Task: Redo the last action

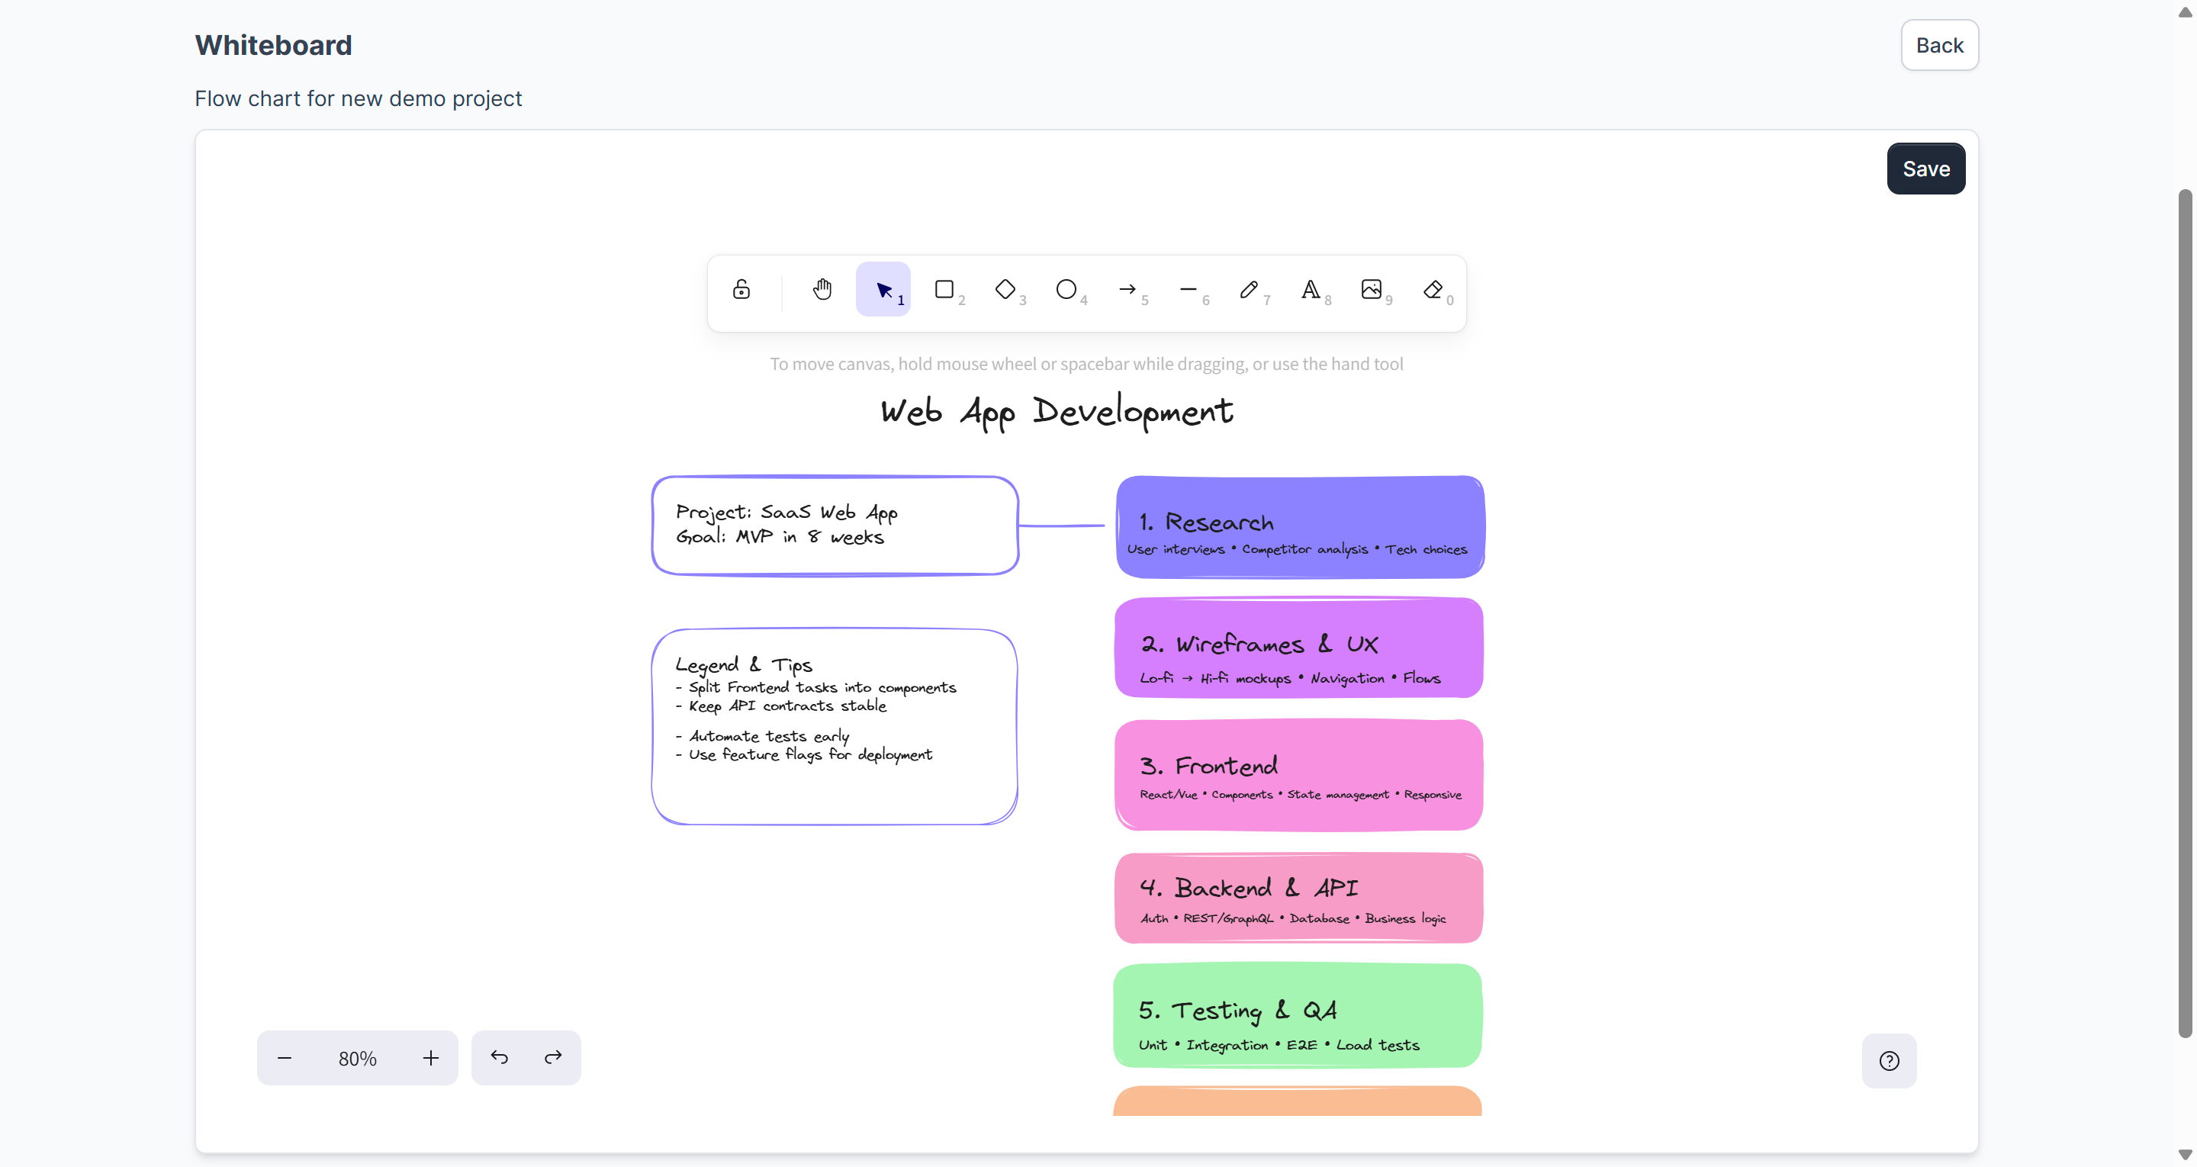Action: click(x=554, y=1058)
